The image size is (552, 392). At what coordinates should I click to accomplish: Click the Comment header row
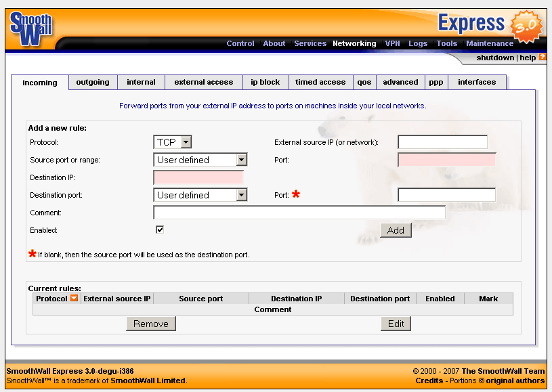tap(273, 309)
